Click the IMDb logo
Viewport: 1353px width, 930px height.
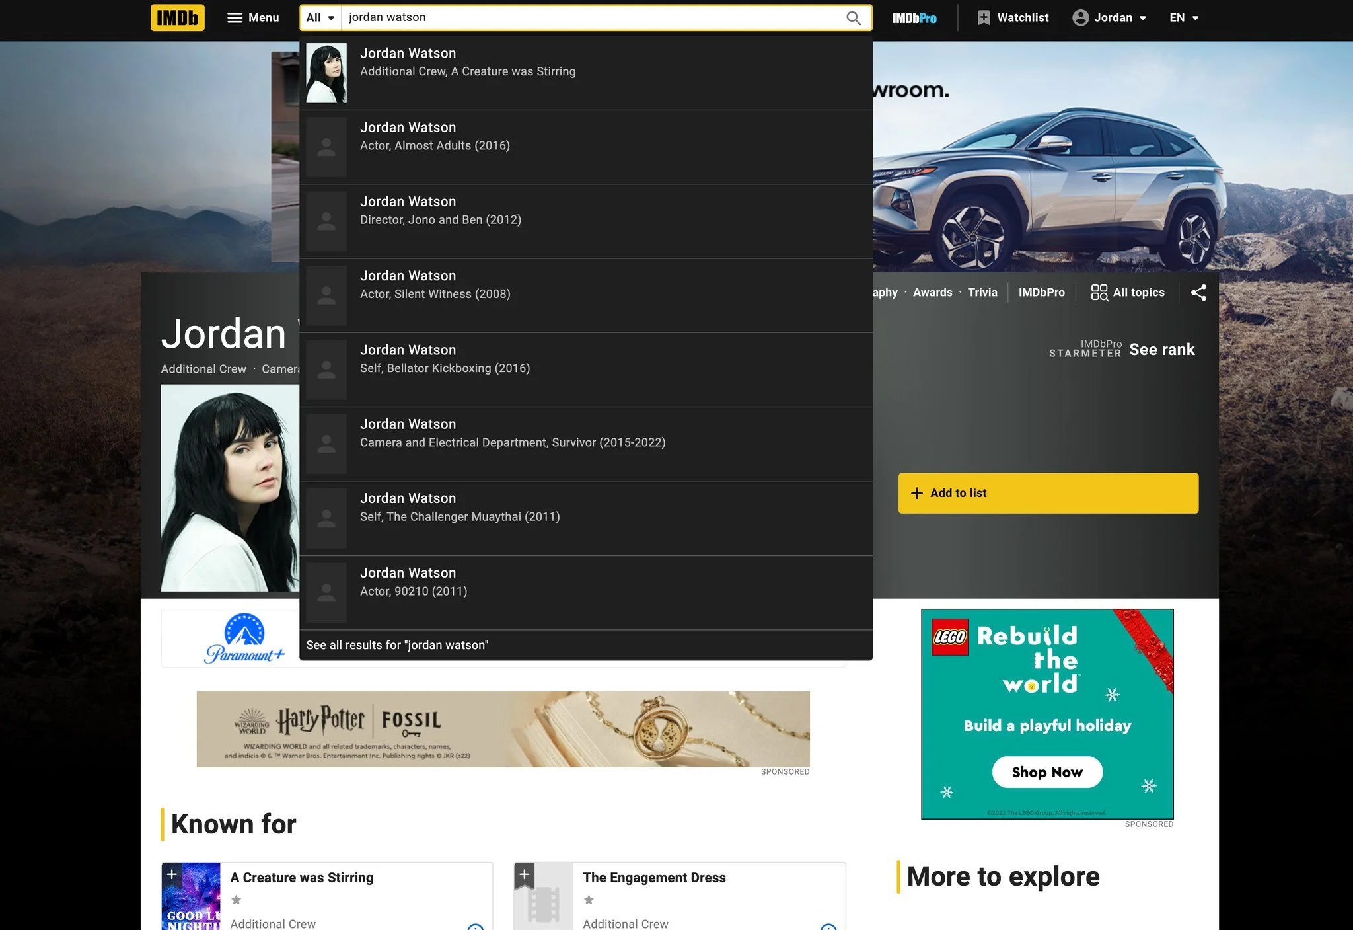[x=177, y=18]
